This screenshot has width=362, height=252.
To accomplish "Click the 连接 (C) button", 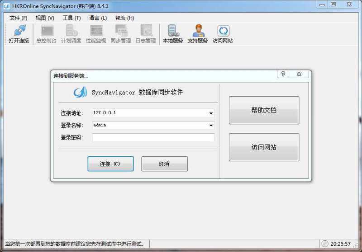I will (x=110, y=164).
